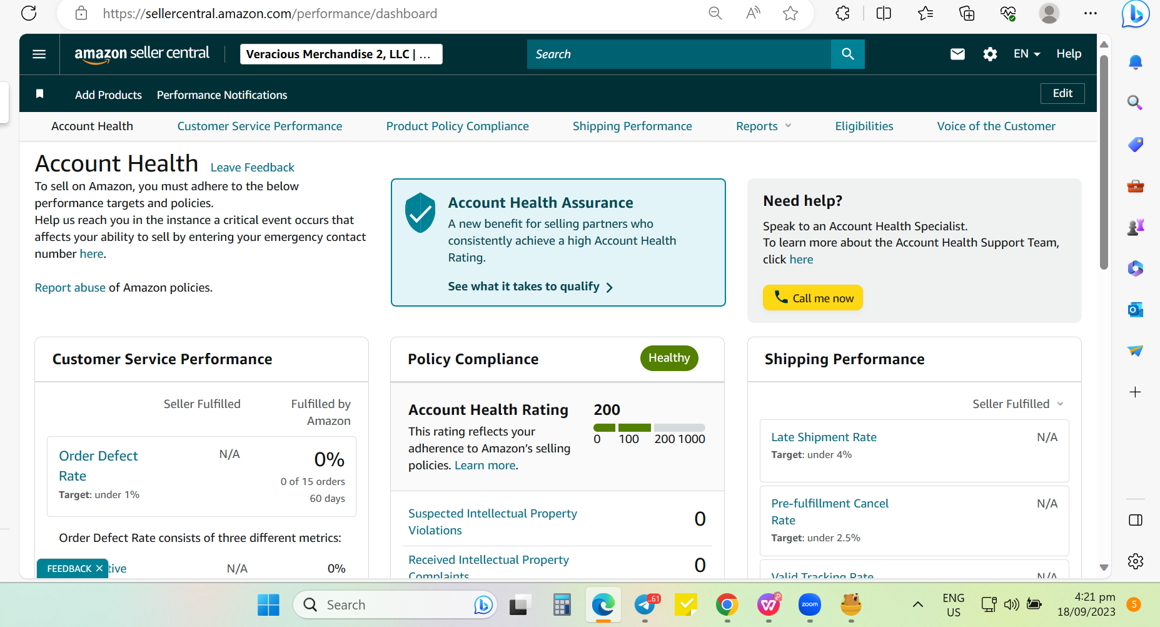
Task: Show hidden system tray icons chevron
Action: tap(917, 604)
